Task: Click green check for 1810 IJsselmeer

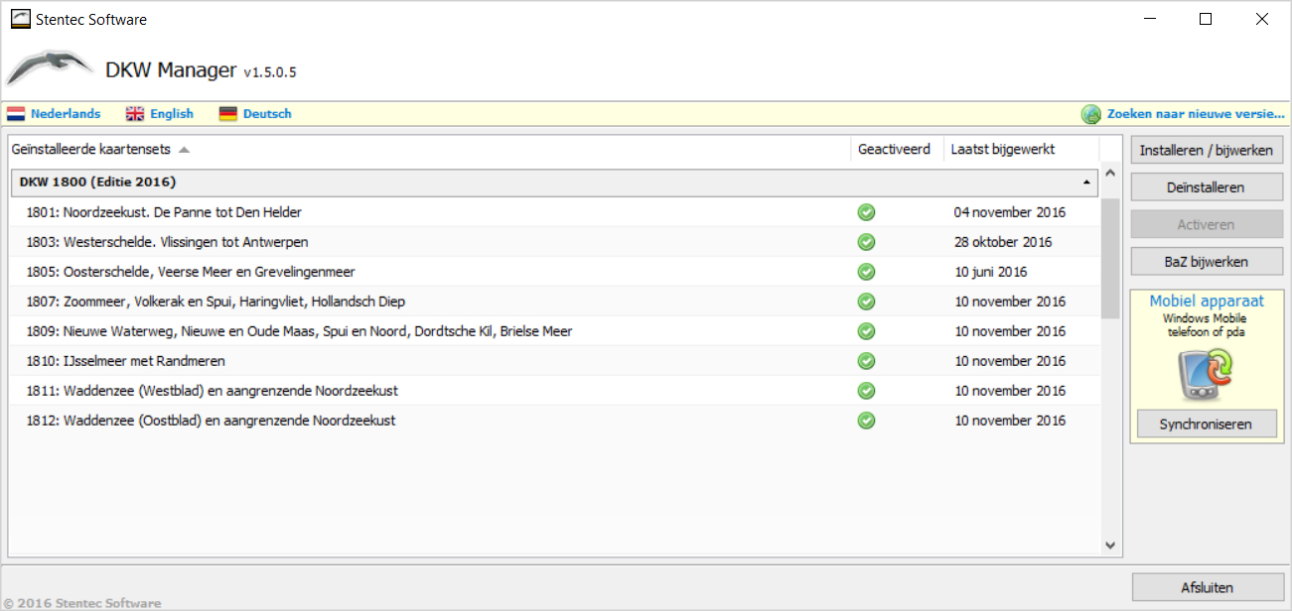Action: click(x=866, y=361)
